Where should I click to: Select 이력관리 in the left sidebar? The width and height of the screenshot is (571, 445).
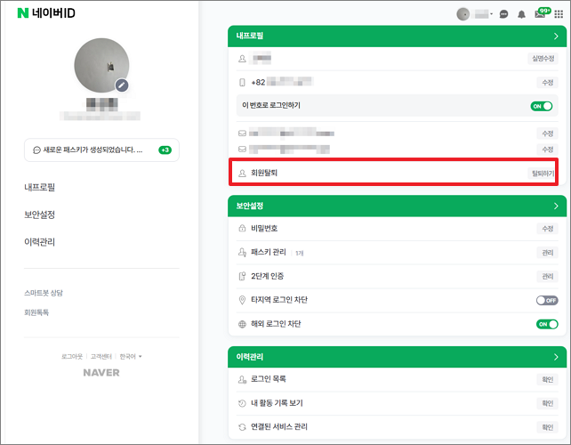pos(39,241)
